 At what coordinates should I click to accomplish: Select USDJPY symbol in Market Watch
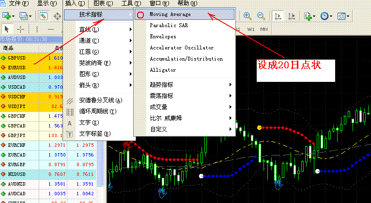coord(16,107)
